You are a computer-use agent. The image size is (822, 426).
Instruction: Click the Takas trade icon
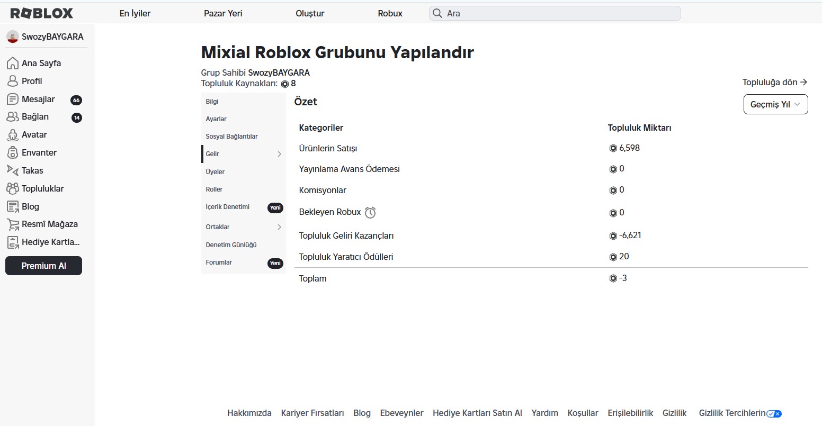13,170
